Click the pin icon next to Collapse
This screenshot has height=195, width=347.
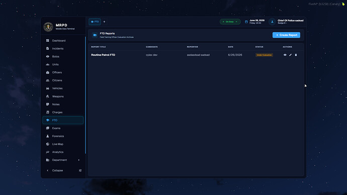[80, 170]
